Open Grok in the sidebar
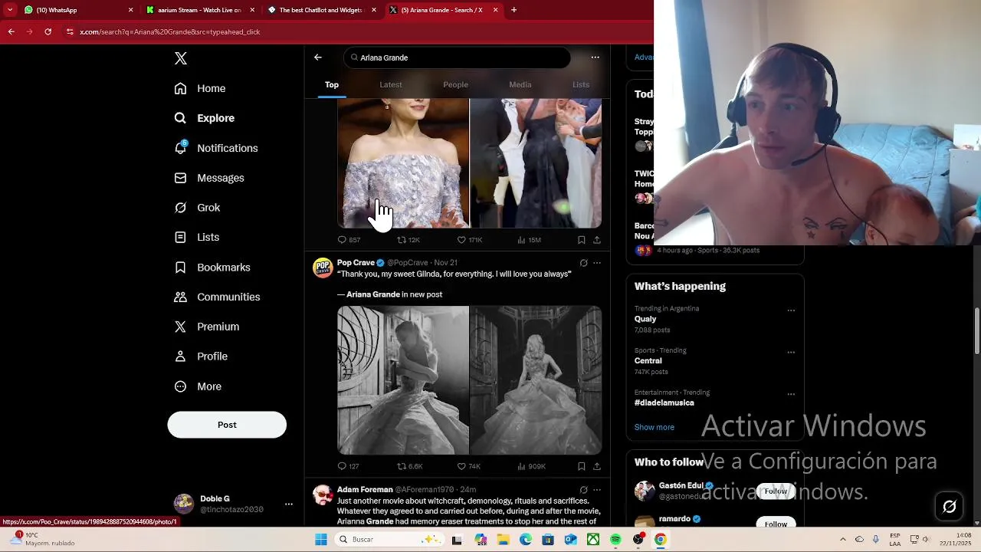 pyautogui.click(x=198, y=208)
